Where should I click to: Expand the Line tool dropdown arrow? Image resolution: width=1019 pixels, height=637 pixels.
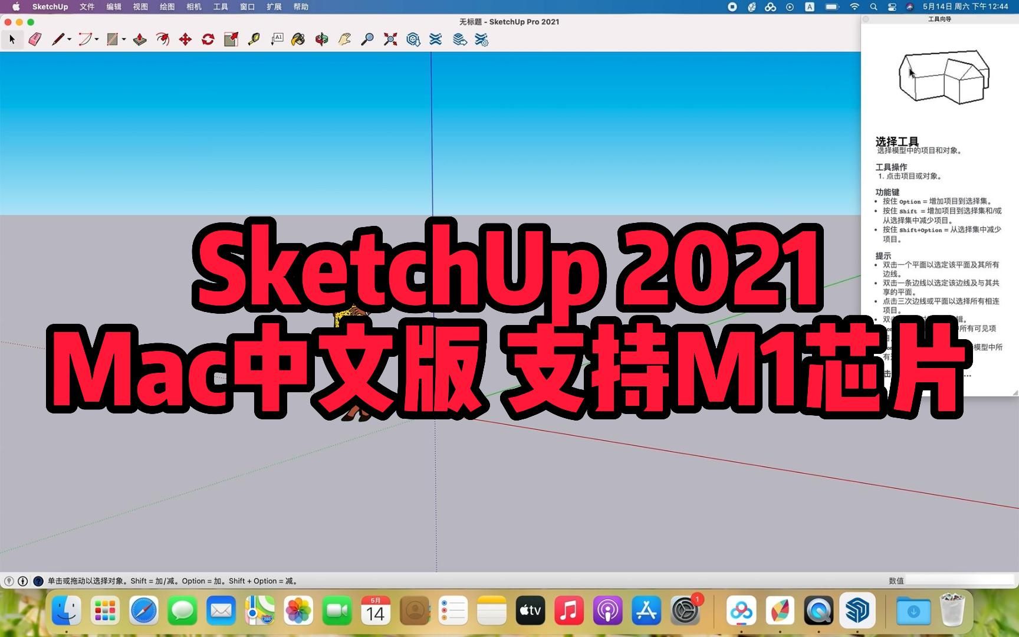click(70, 40)
